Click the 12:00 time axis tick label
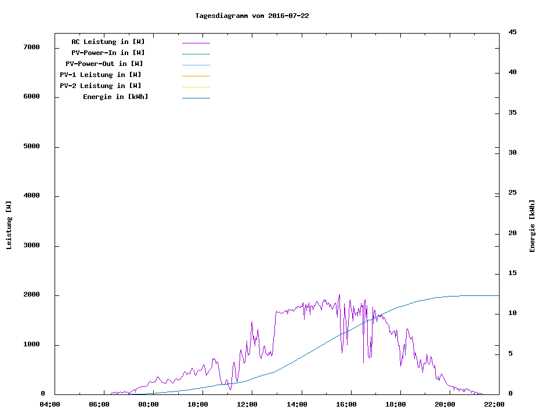Image resolution: width=557 pixels, height=417 pixels. coord(248,405)
